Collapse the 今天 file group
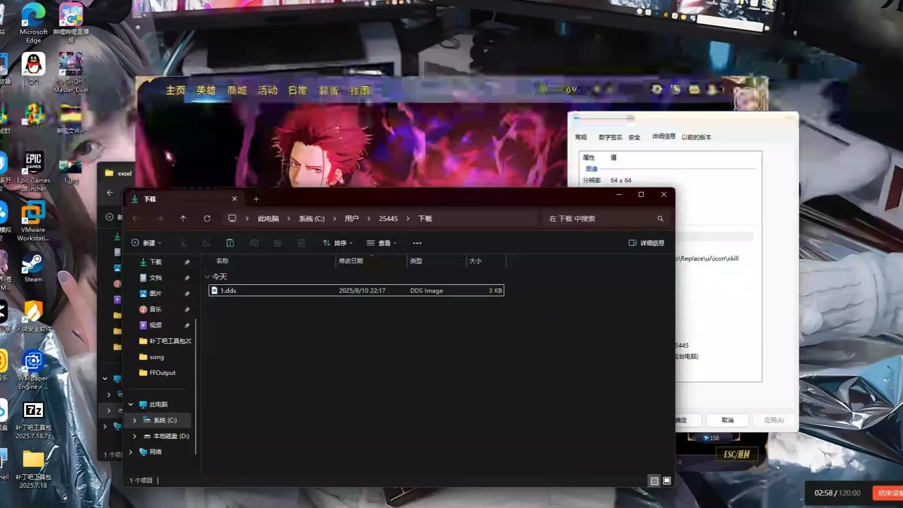Image resolution: width=903 pixels, height=508 pixels. (207, 277)
